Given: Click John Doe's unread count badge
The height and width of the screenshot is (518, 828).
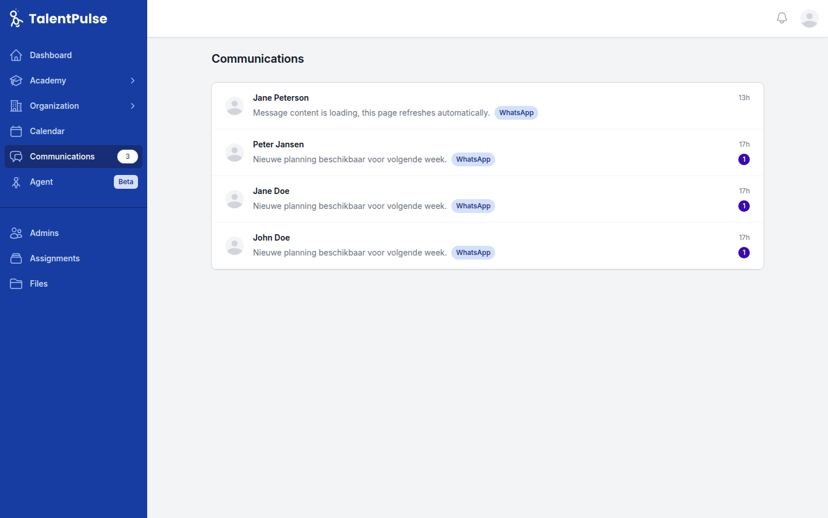Looking at the screenshot, I should pos(744,253).
